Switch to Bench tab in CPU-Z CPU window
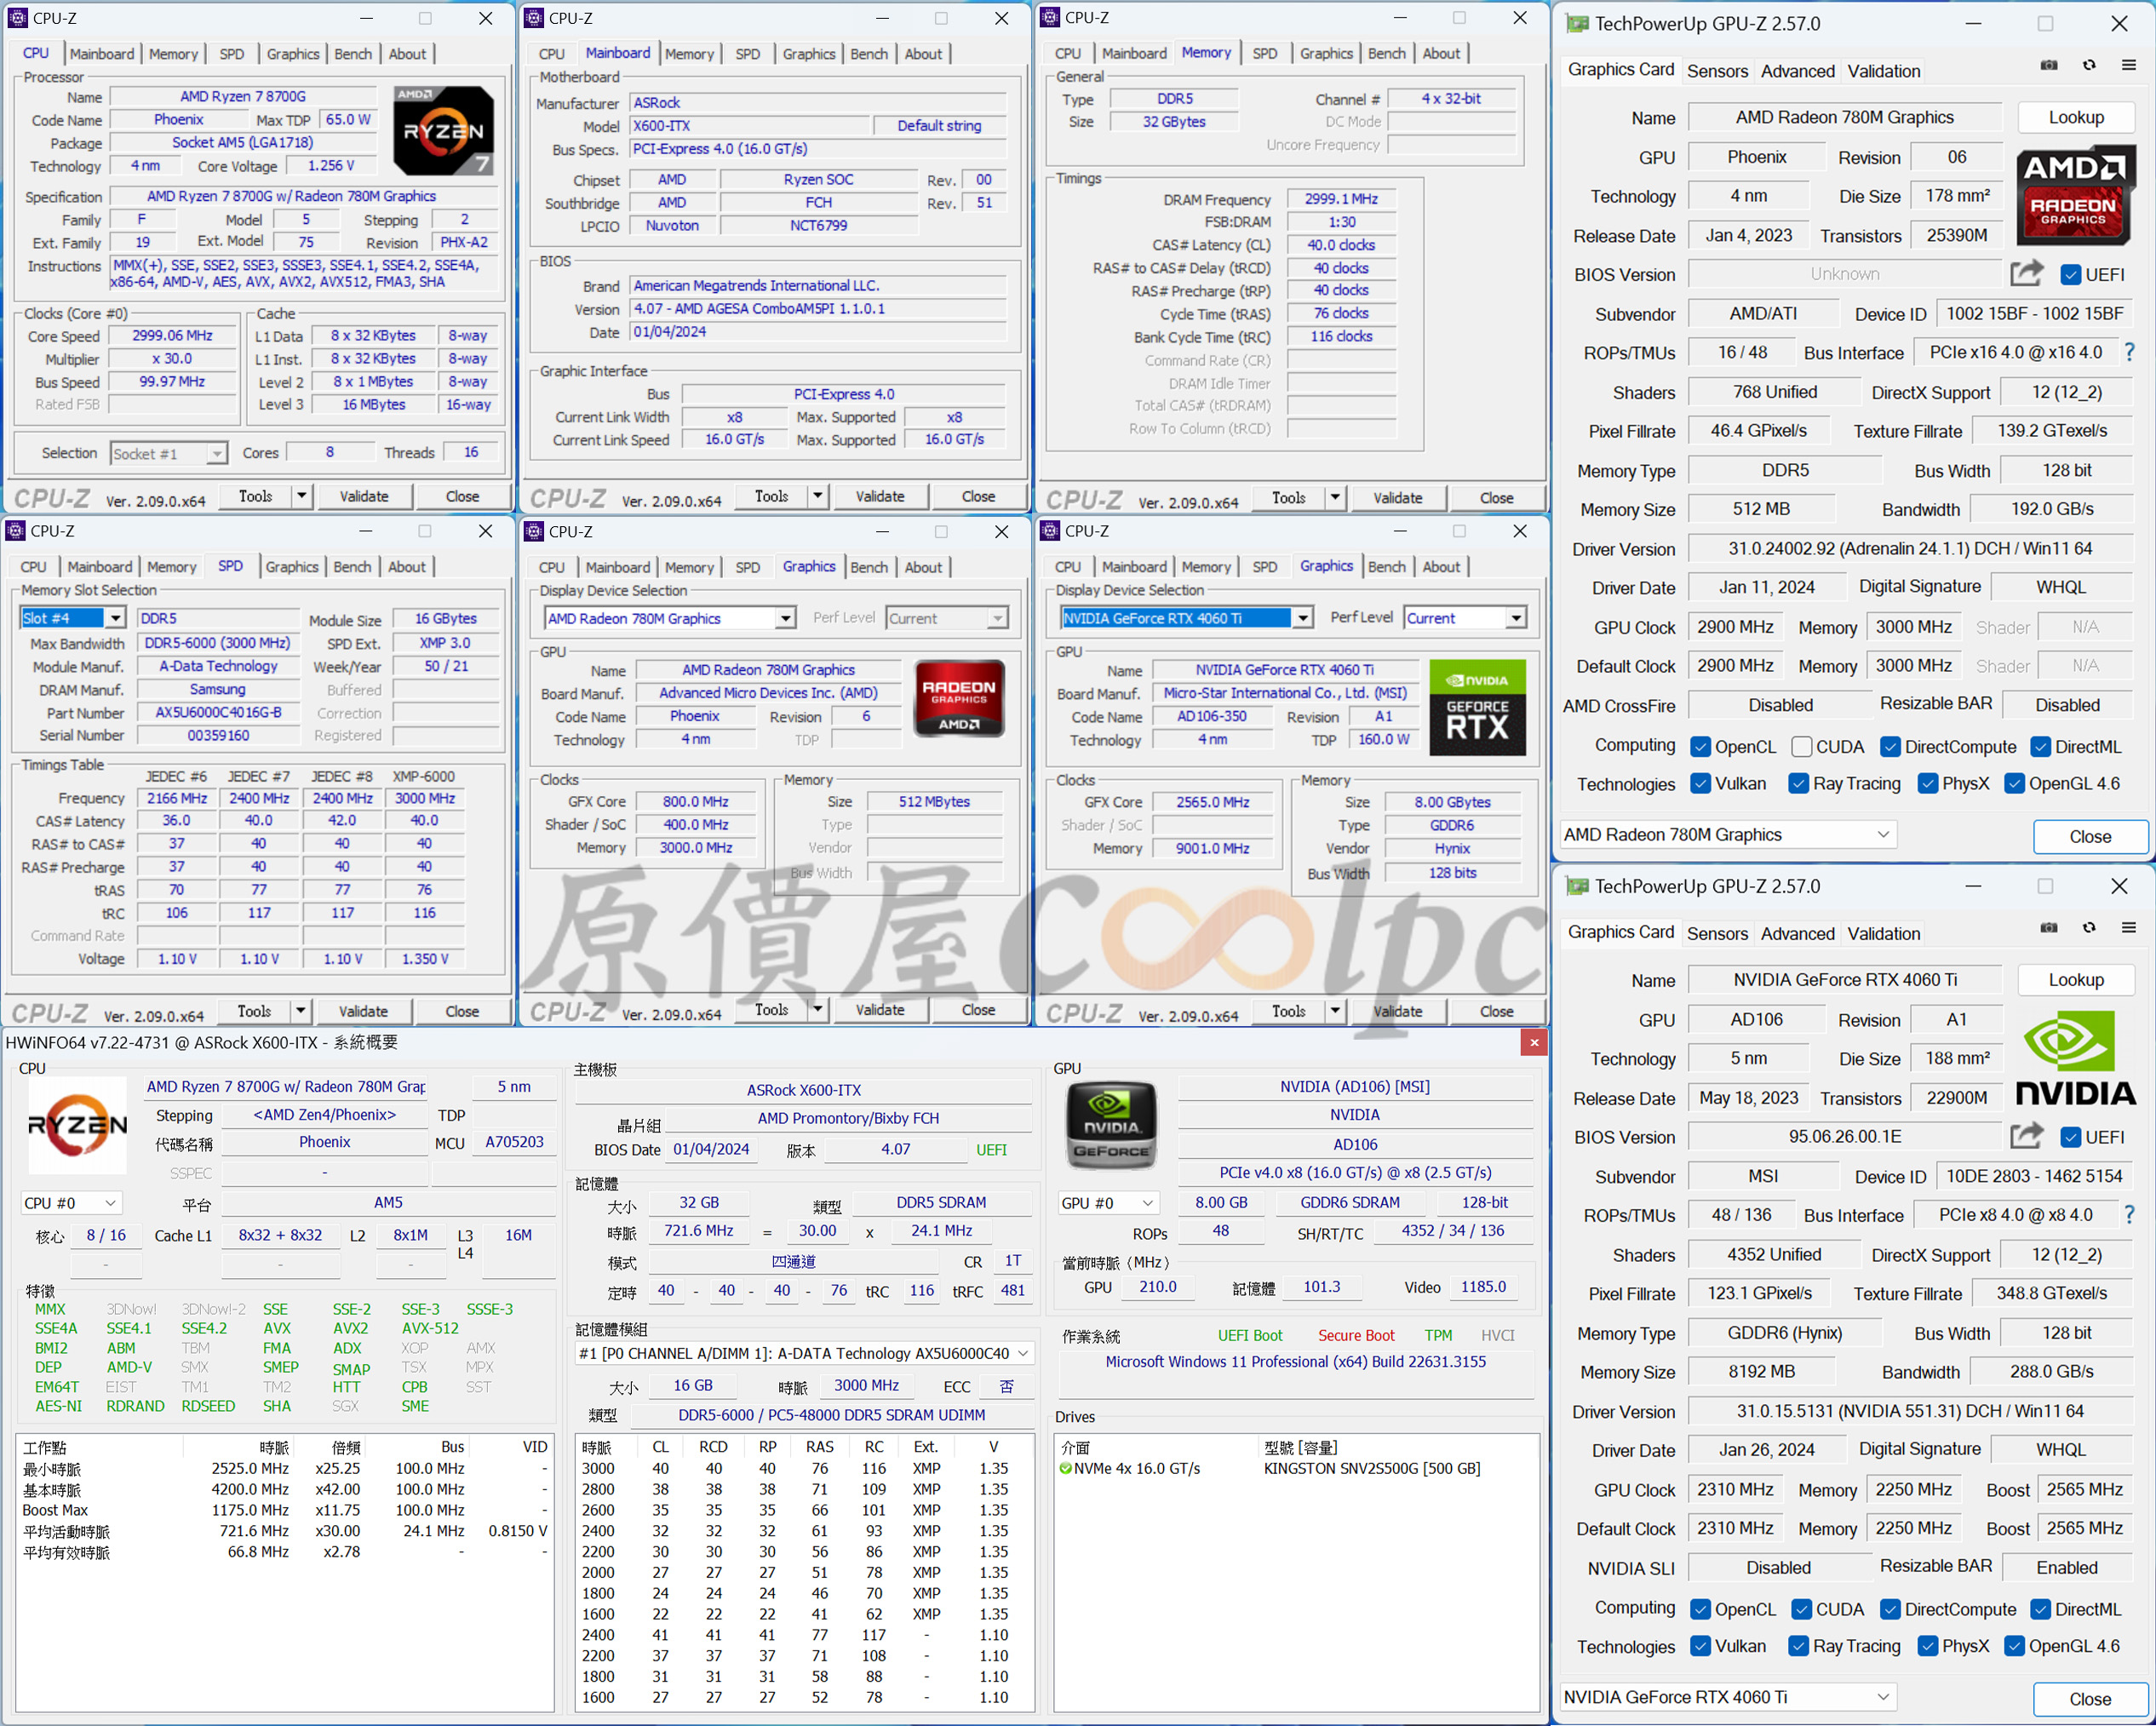 coord(353,54)
